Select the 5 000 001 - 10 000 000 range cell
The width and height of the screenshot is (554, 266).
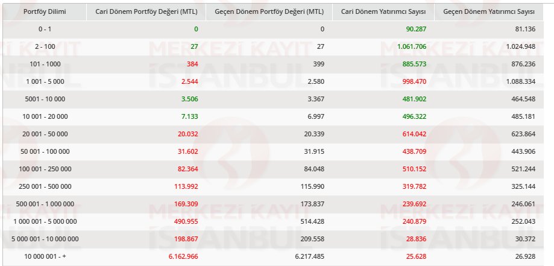point(45,239)
